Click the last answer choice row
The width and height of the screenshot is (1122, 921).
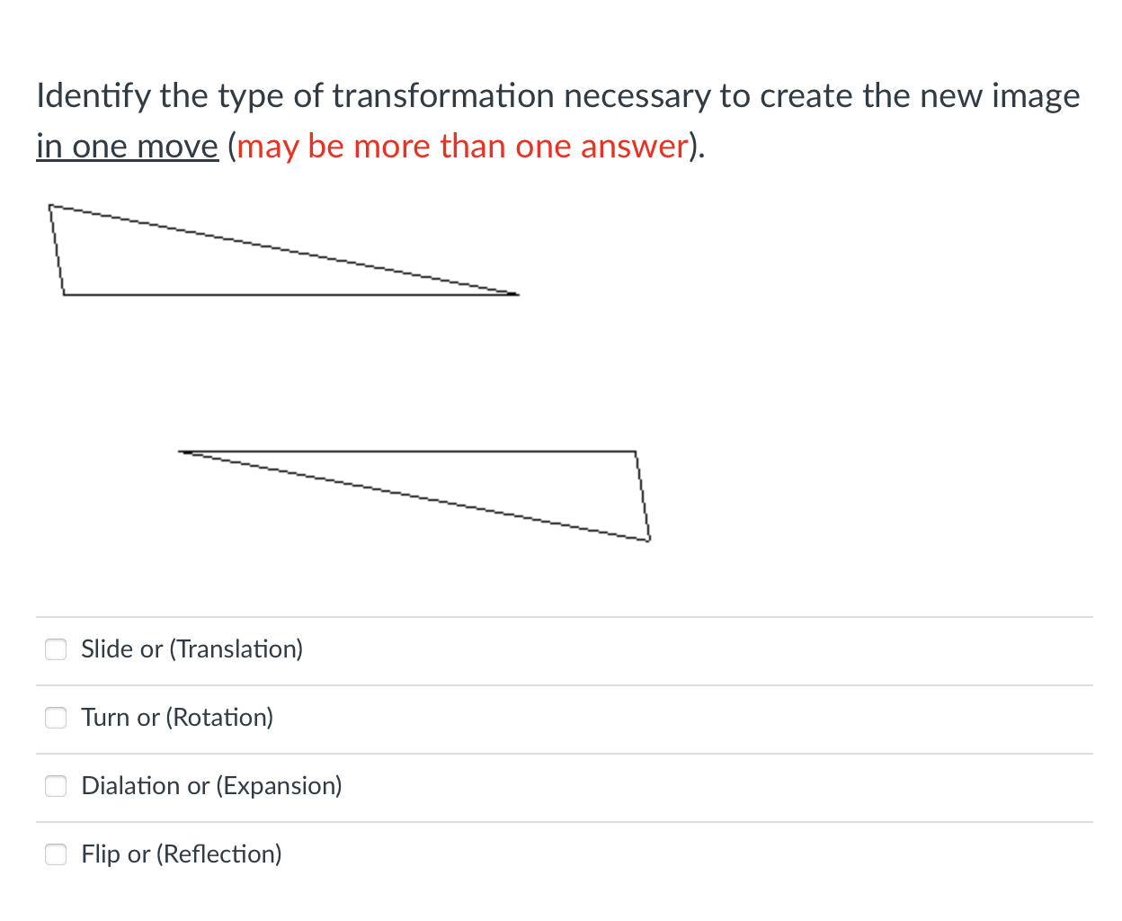[x=360, y=854]
